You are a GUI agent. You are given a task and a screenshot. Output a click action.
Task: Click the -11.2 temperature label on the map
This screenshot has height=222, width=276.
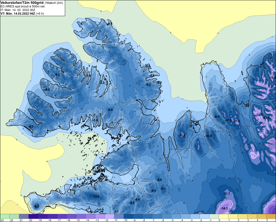coord(182,135)
